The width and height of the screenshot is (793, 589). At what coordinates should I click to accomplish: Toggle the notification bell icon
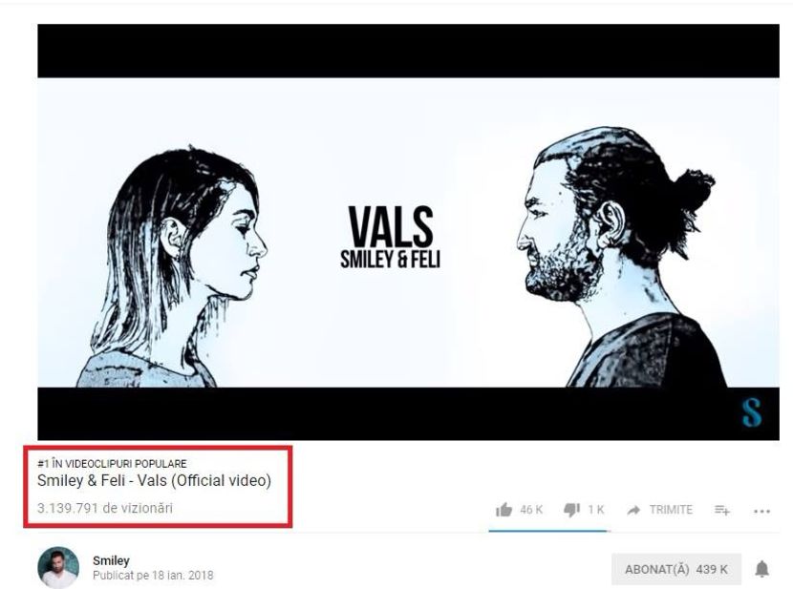point(761,569)
